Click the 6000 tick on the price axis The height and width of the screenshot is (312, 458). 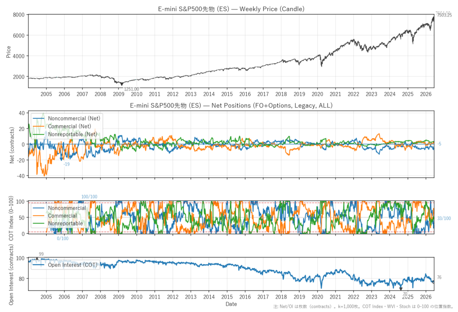click(19, 35)
